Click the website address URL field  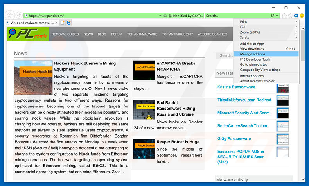[x=90, y=16]
